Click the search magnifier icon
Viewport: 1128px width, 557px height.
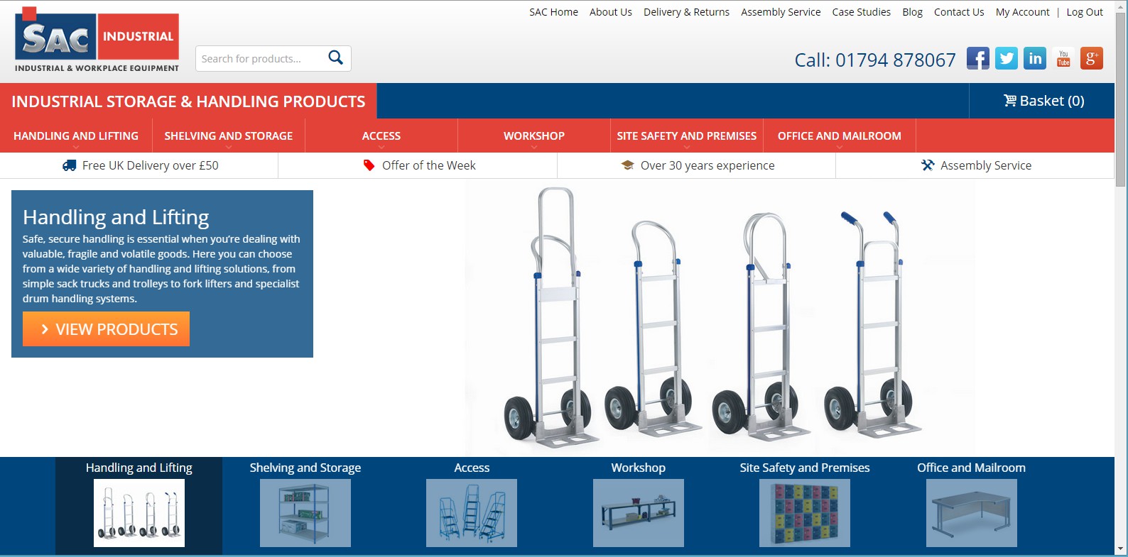tap(336, 57)
